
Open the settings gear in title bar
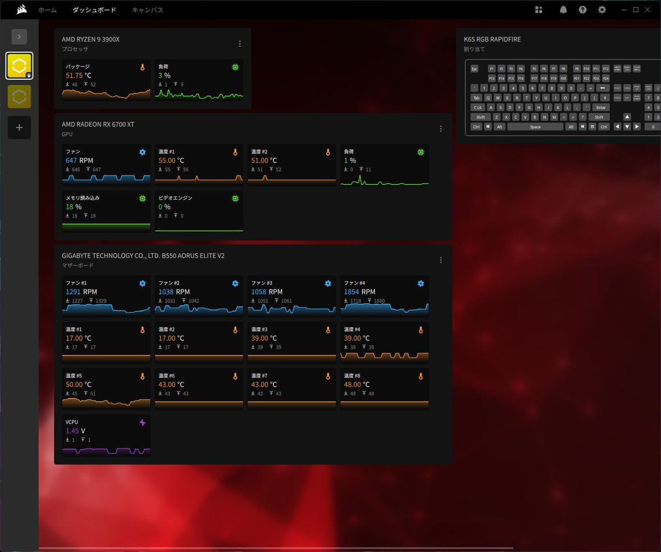pyautogui.click(x=602, y=10)
